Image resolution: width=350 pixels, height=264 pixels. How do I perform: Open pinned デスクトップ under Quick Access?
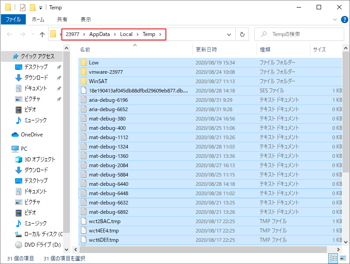(x=36, y=67)
